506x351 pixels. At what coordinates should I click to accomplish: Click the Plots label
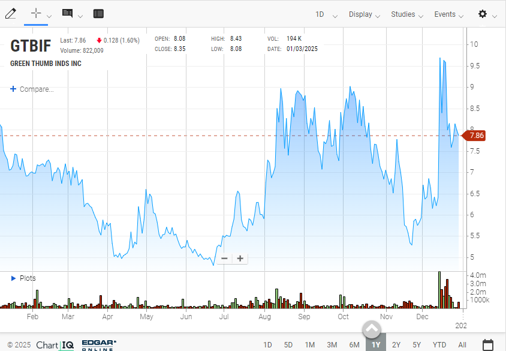point(28,278)
